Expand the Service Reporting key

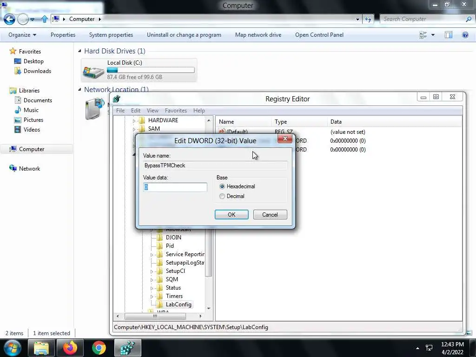pyautogui.click(x=152, y=255)
